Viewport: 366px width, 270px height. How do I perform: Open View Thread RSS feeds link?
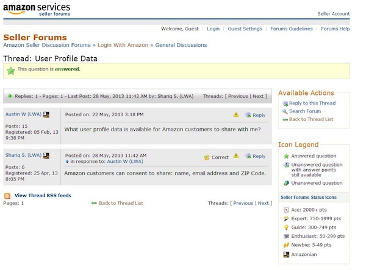coord(43,195)
